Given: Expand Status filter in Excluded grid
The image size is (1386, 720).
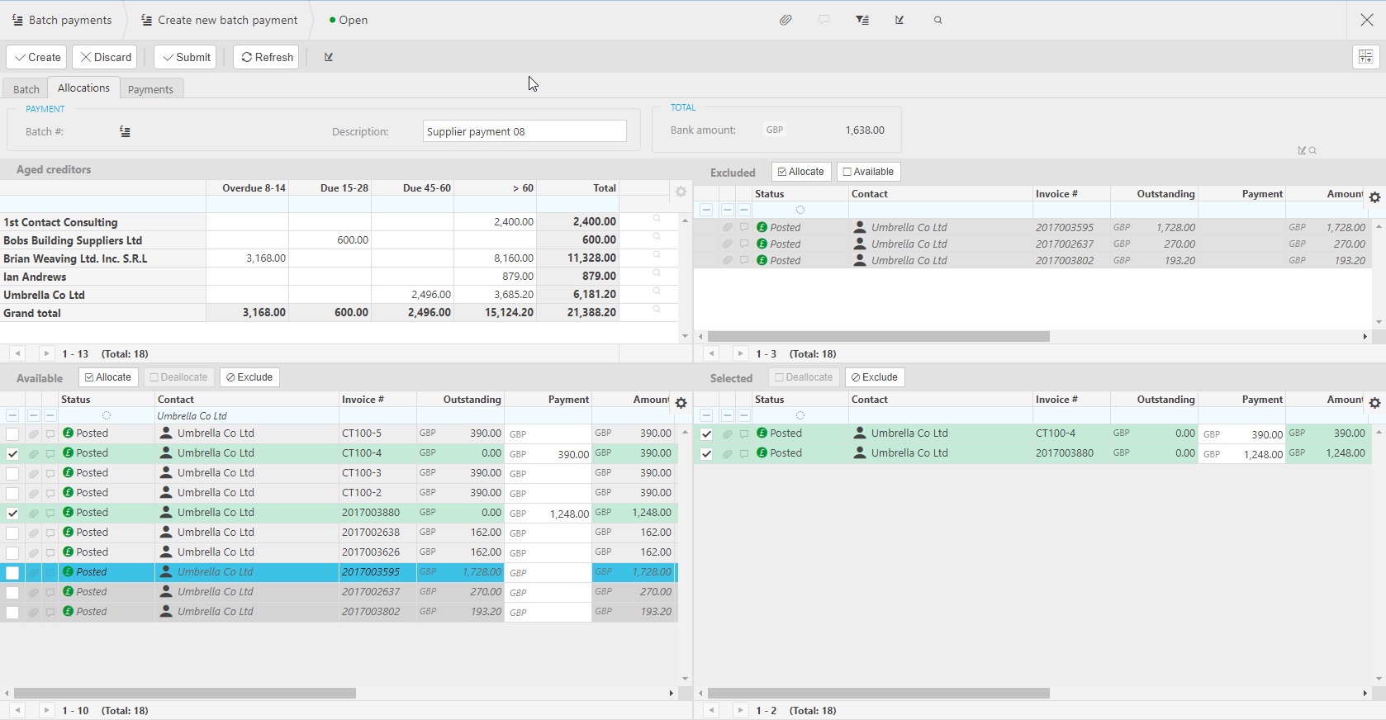Looking at the screenshot, I should pyautogui.click(x=800, y=210).
